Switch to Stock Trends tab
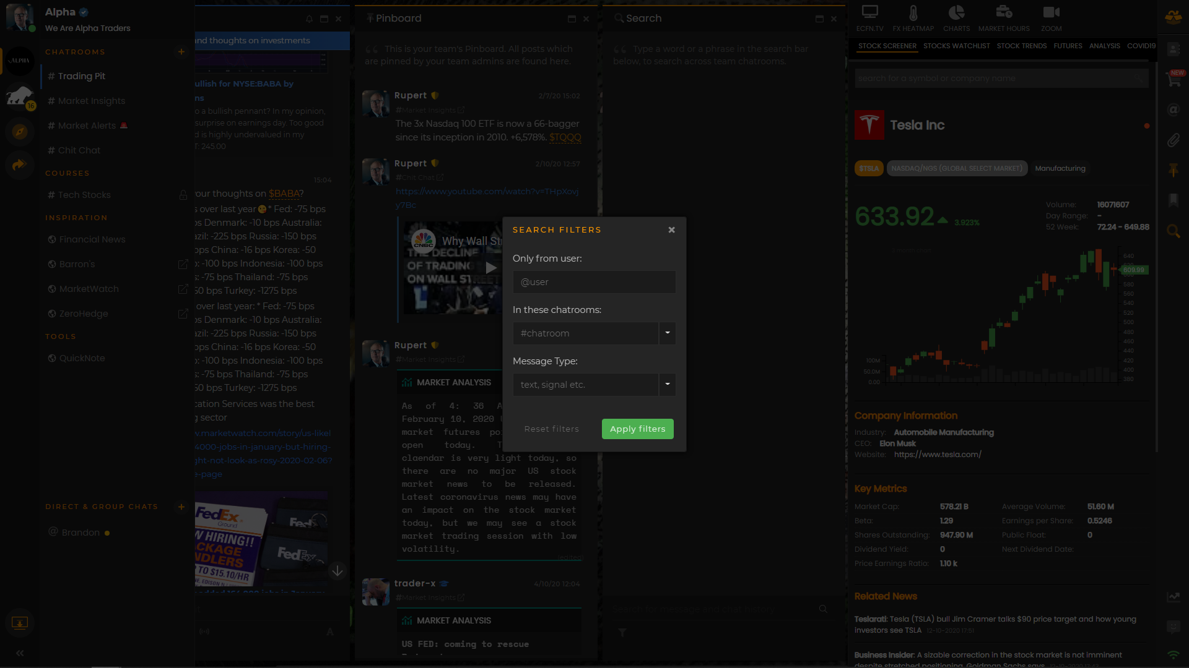This screenshot has height=668, width=1189. point(1021,46)
